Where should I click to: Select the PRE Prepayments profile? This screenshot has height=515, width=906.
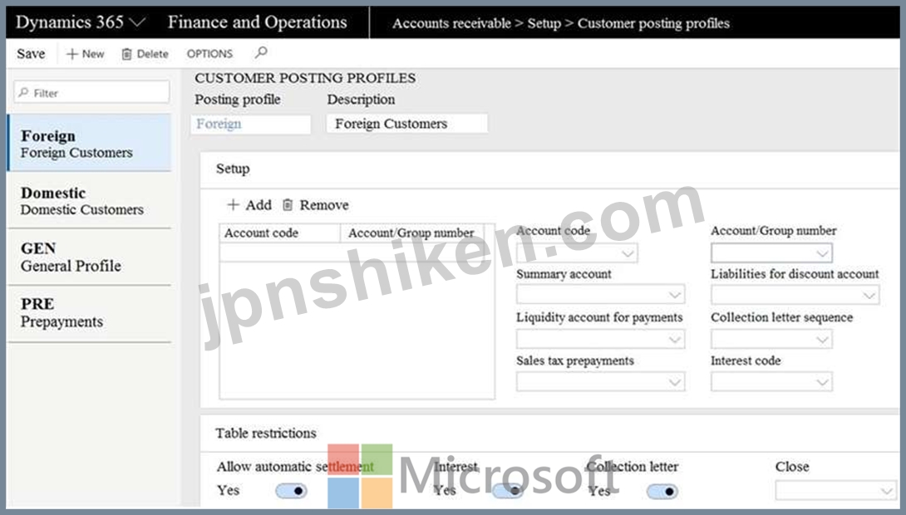(90, 313)
